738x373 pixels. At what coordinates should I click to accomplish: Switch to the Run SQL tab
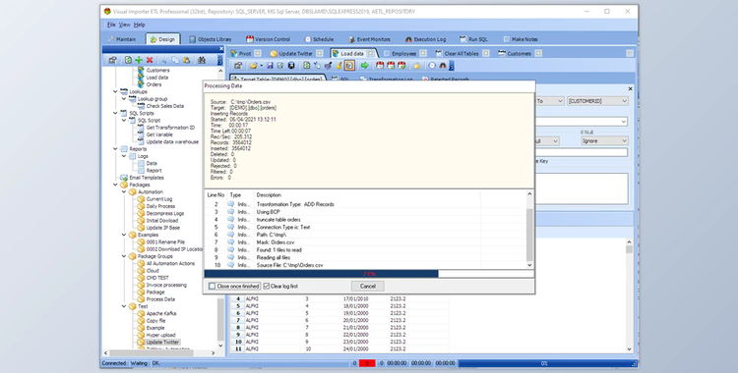(474, 39)
